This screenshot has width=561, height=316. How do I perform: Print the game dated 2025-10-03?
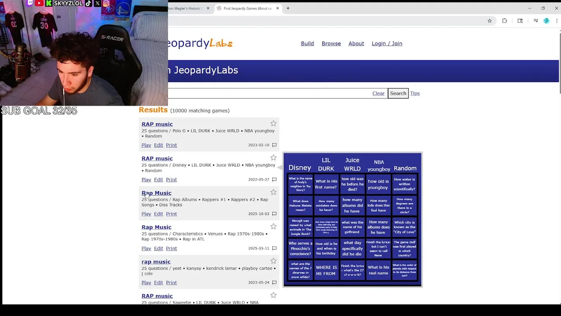[171, 214]
